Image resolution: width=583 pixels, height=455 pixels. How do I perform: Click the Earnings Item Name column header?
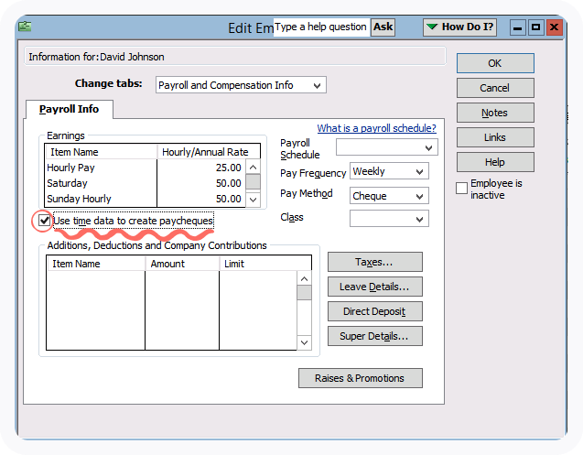(x=101, y=152)
